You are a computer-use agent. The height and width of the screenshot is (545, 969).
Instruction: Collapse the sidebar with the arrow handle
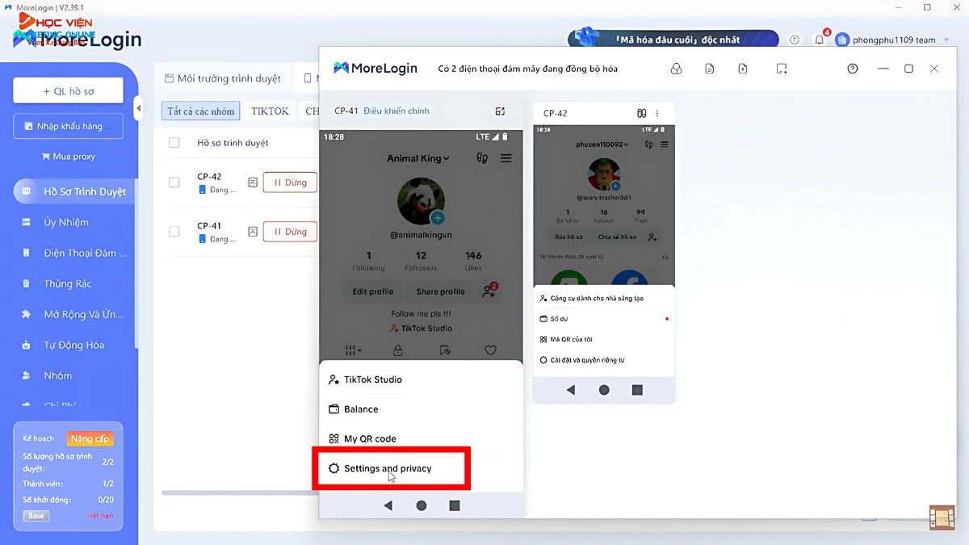coord(138,108)
